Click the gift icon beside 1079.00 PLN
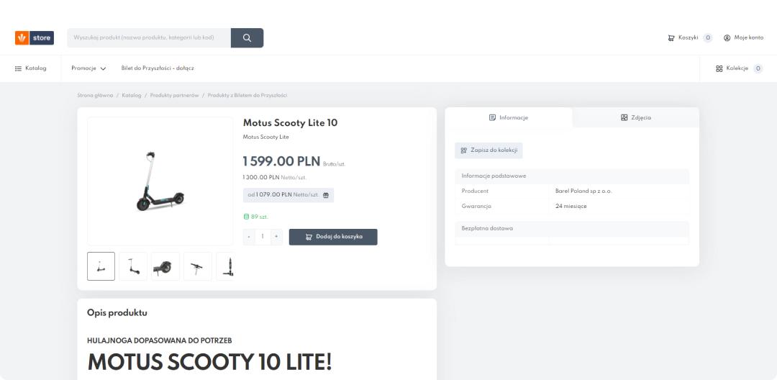Viewport: 777px width, 380px height. tap(326, 195)
